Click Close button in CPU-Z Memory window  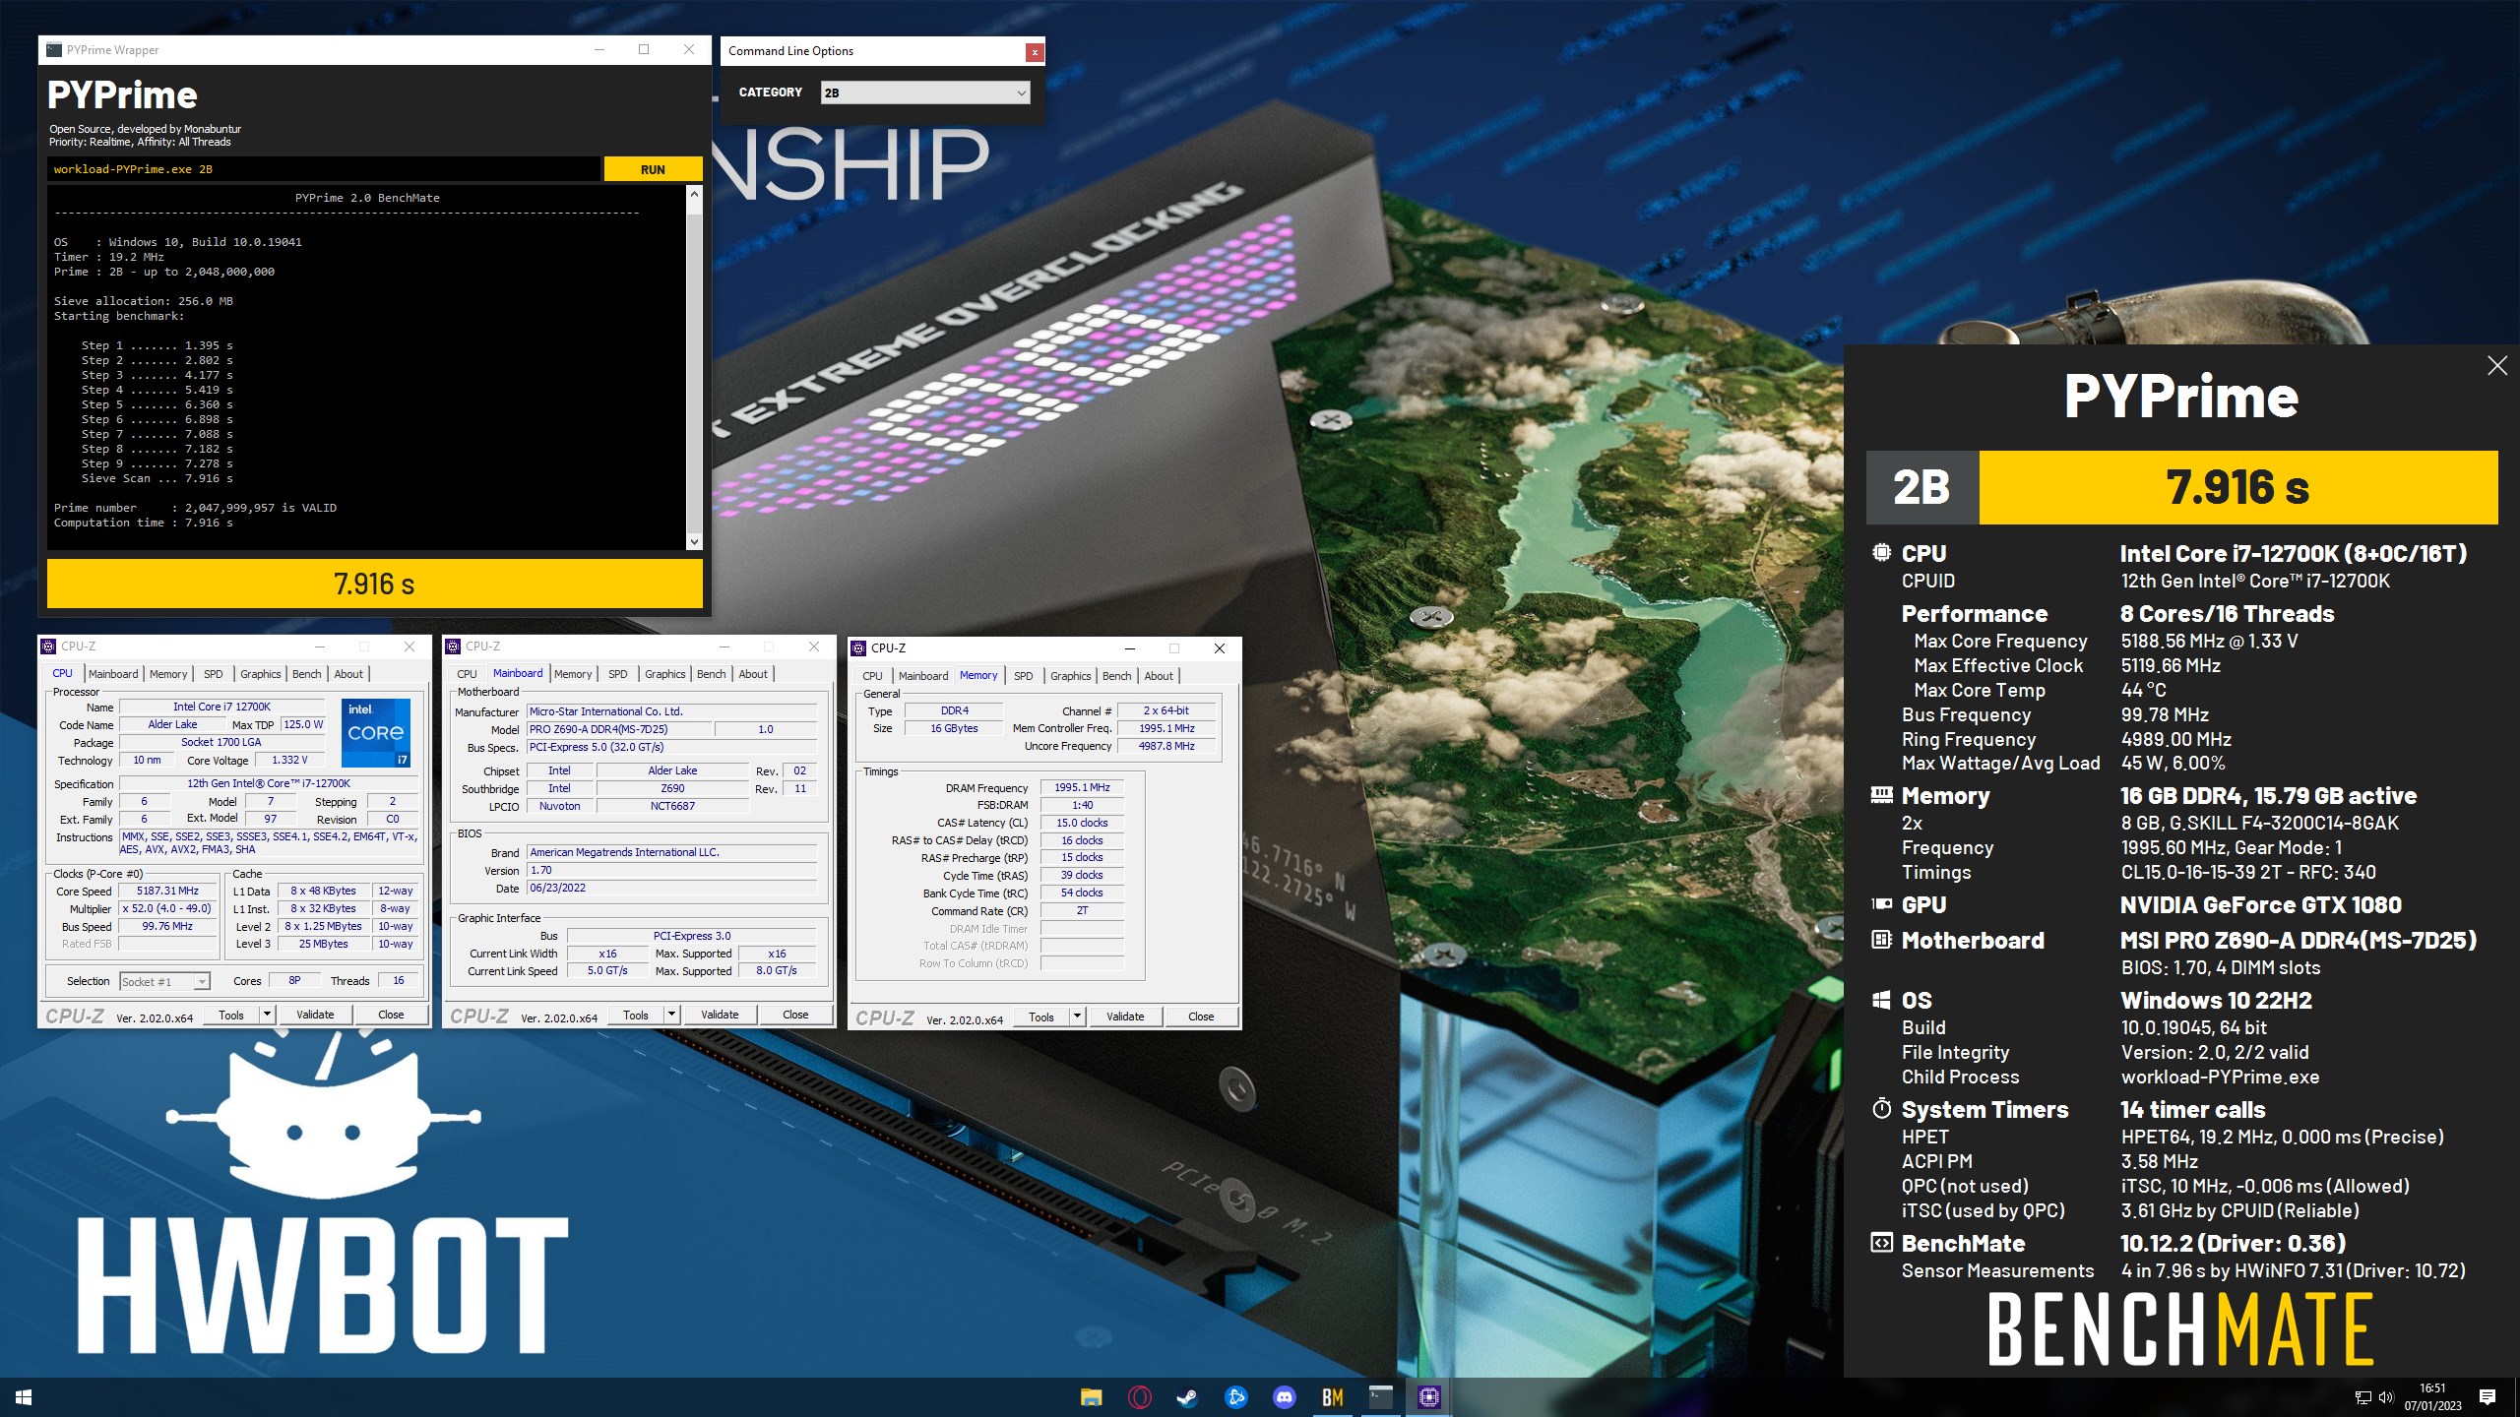pyautogui.click(x=1201, y=1017)
